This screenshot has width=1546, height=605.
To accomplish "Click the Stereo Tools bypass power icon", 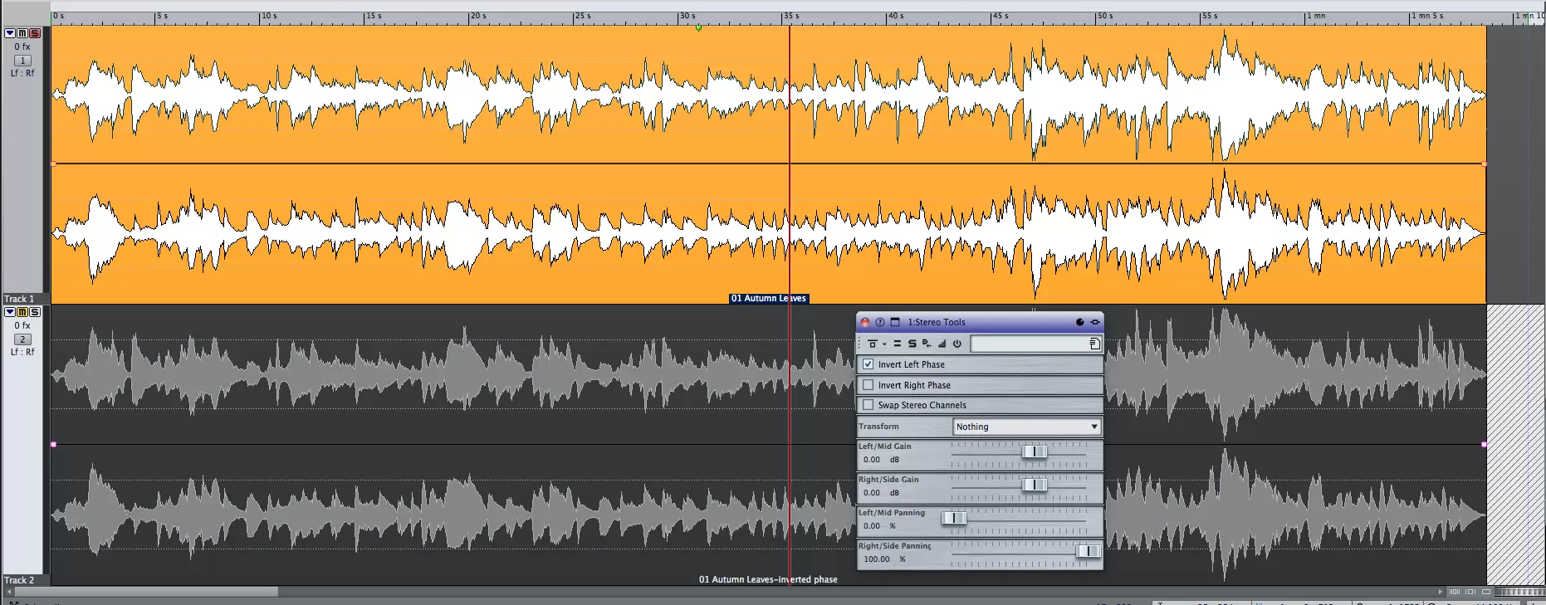I will 956,344.
